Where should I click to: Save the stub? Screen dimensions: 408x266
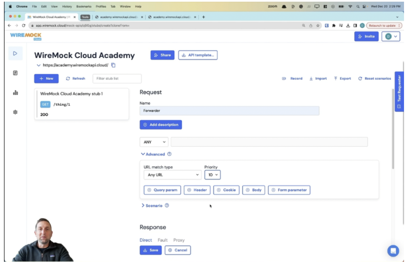151,250
